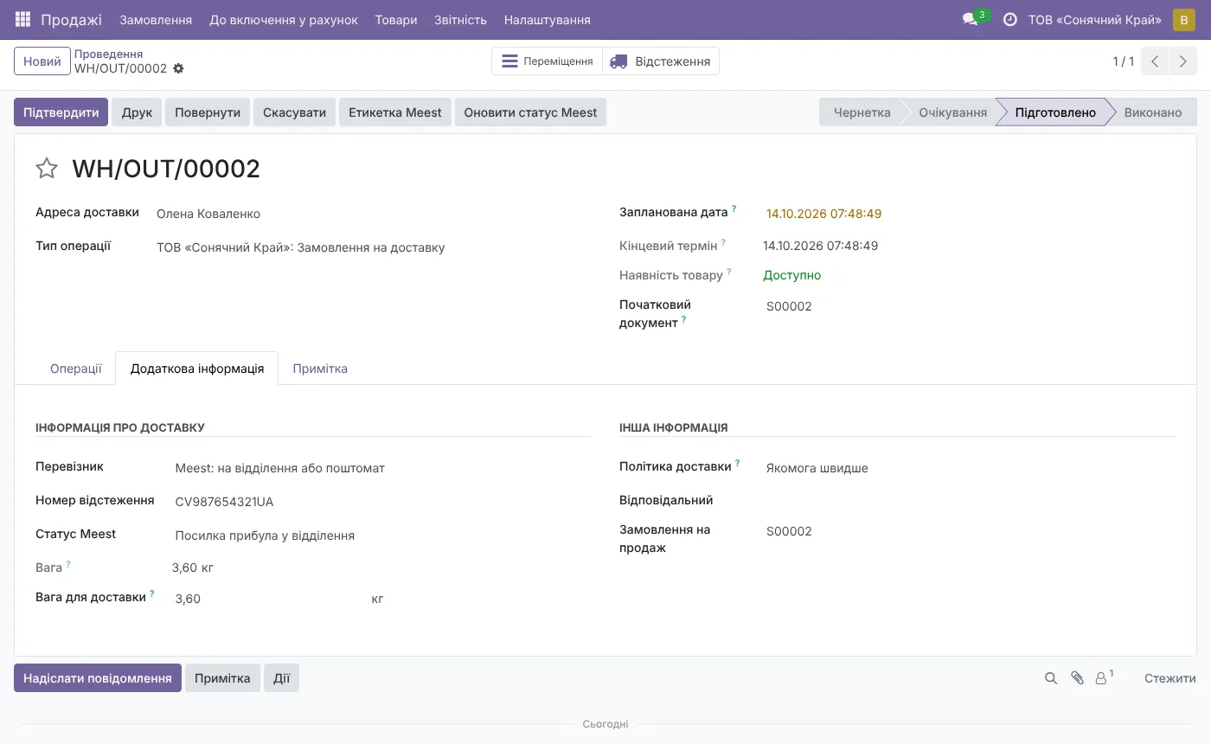Switch to the Операції tab
Screen dimensions: 1211x744
coord(76,369)
